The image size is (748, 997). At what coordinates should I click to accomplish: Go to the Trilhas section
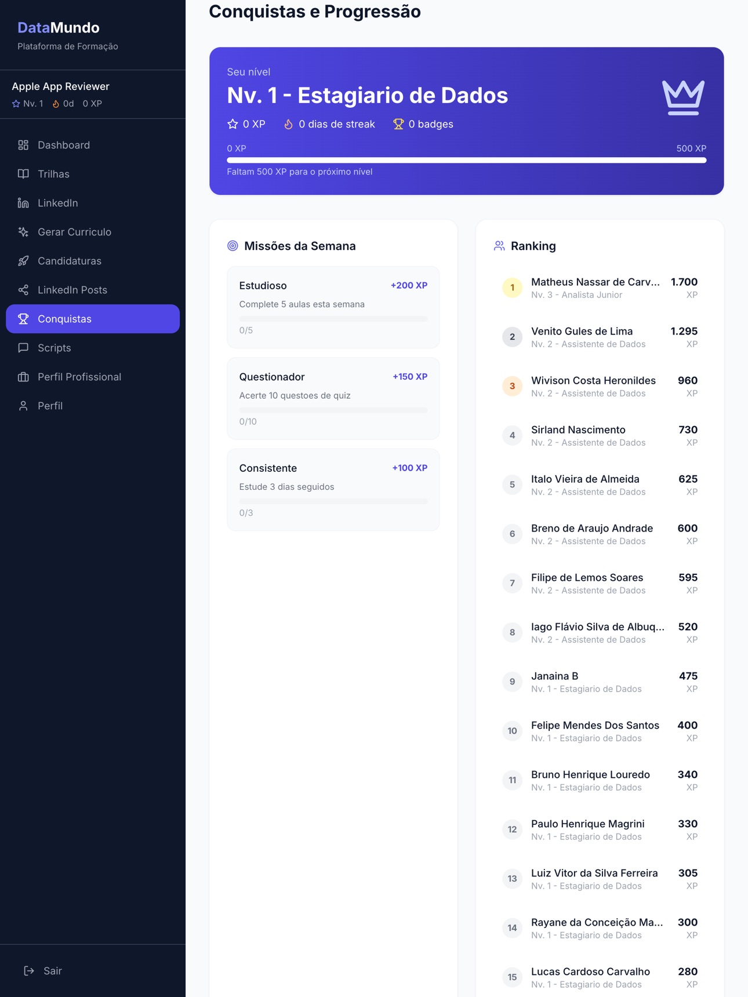click(93, 174)
